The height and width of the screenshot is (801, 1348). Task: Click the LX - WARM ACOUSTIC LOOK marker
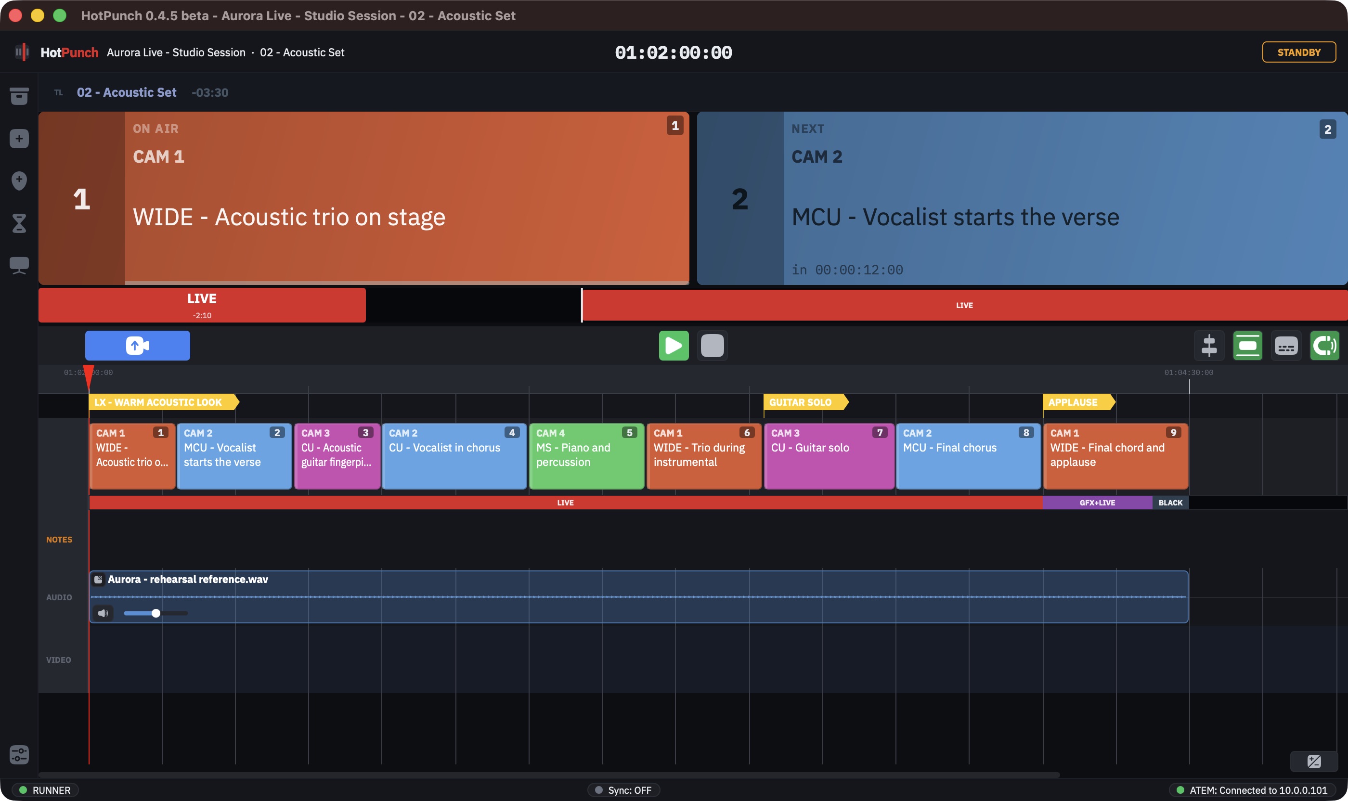[164, 402]
